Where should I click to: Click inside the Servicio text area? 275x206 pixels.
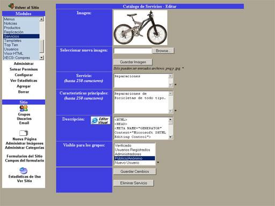point(141,80)
